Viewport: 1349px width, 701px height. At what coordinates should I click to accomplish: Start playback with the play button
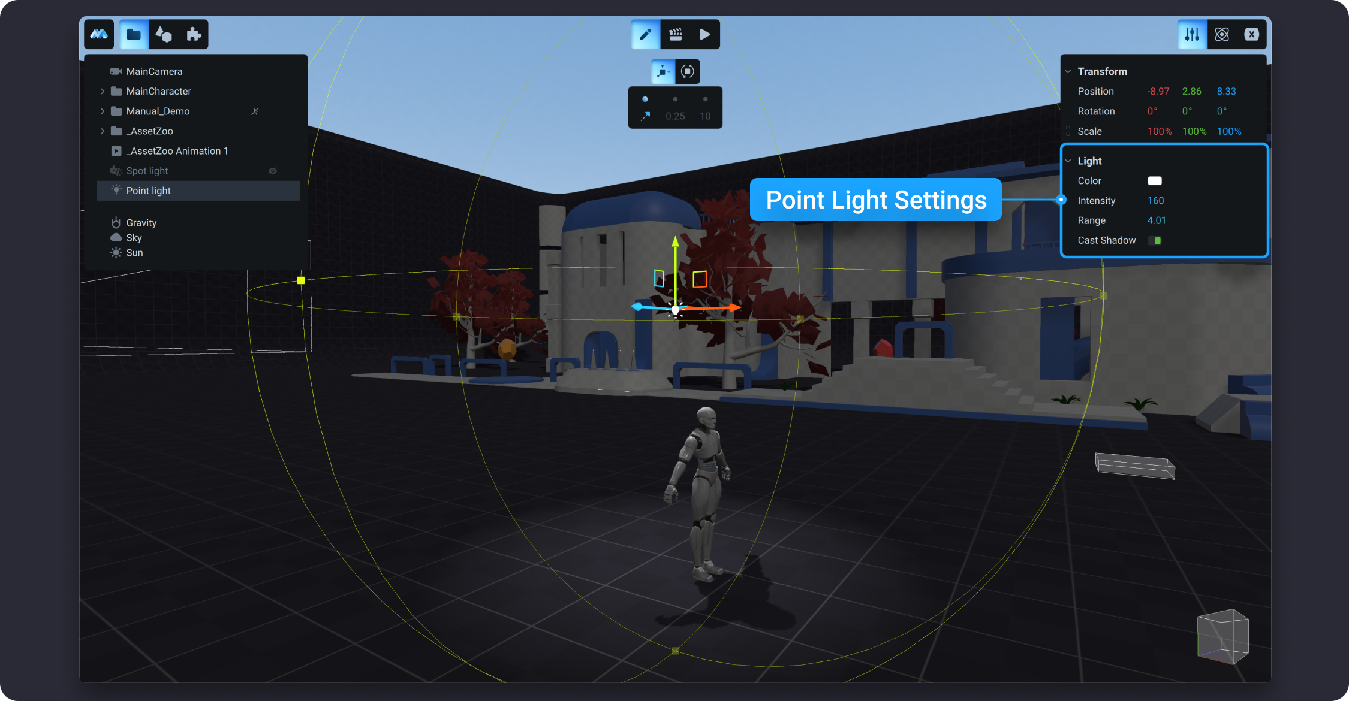pyautogui.click(x=705, y=34)
